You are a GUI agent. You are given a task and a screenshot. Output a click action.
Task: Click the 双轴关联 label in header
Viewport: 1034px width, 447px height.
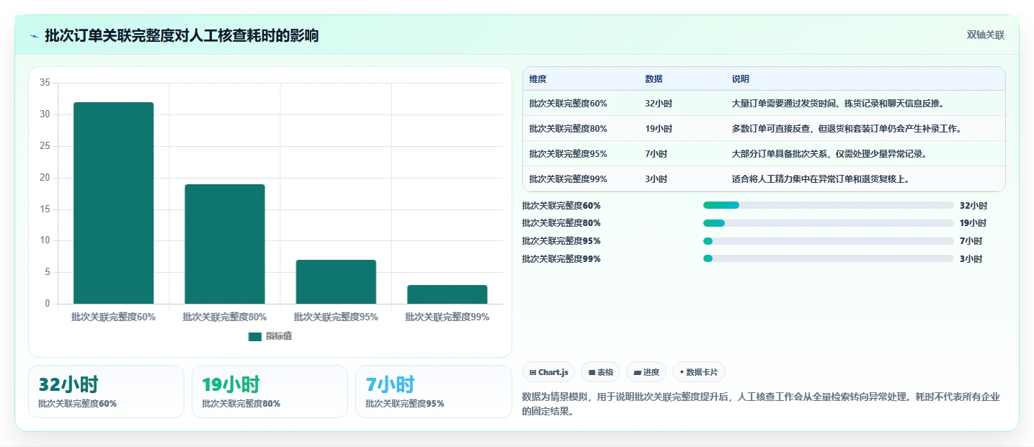pyautogui.click(x=985, y=35)
